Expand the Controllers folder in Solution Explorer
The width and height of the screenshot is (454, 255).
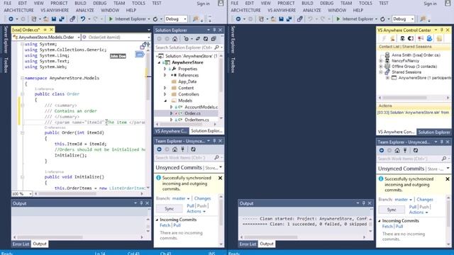coord(165,94)
